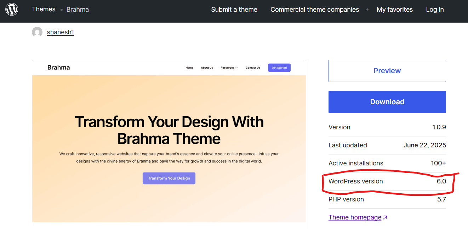The width and height of the screenshot is (468, 229).
Task: Click the Brahma theme screenshot thumbnail
Action: pyautogui.click(x=169, y=144)
